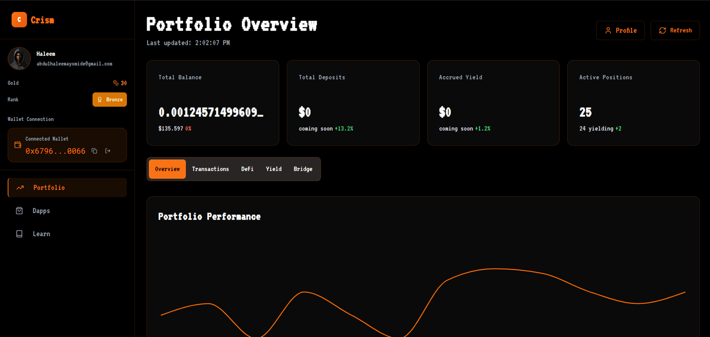Screen dimensions: 710x337
Task: Click the Portfolio trend arrow icon
Action: [20, 188]
